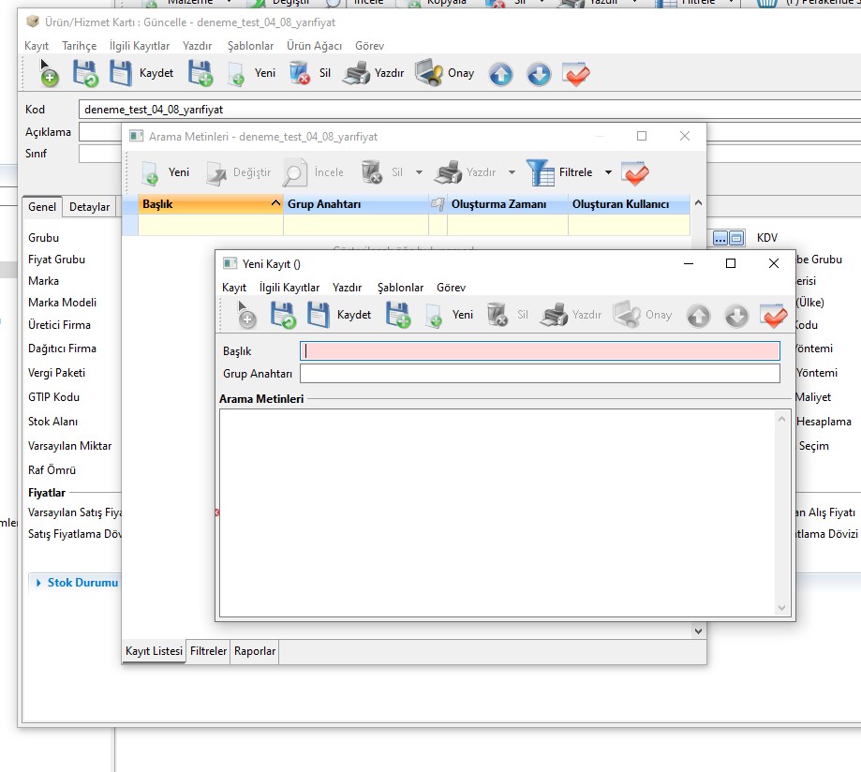Click the Arama Metinleri text area scrollbar down arrow
The height and width of the screenshot is (772, 861).
click(783, 609)
